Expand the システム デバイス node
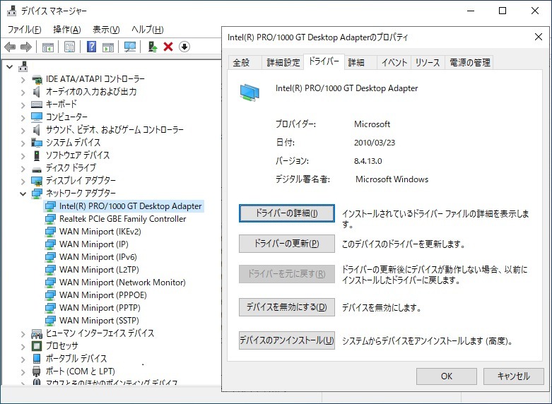Image resolution: width=552 pixels, height=404 pixels. pos(23,143)
